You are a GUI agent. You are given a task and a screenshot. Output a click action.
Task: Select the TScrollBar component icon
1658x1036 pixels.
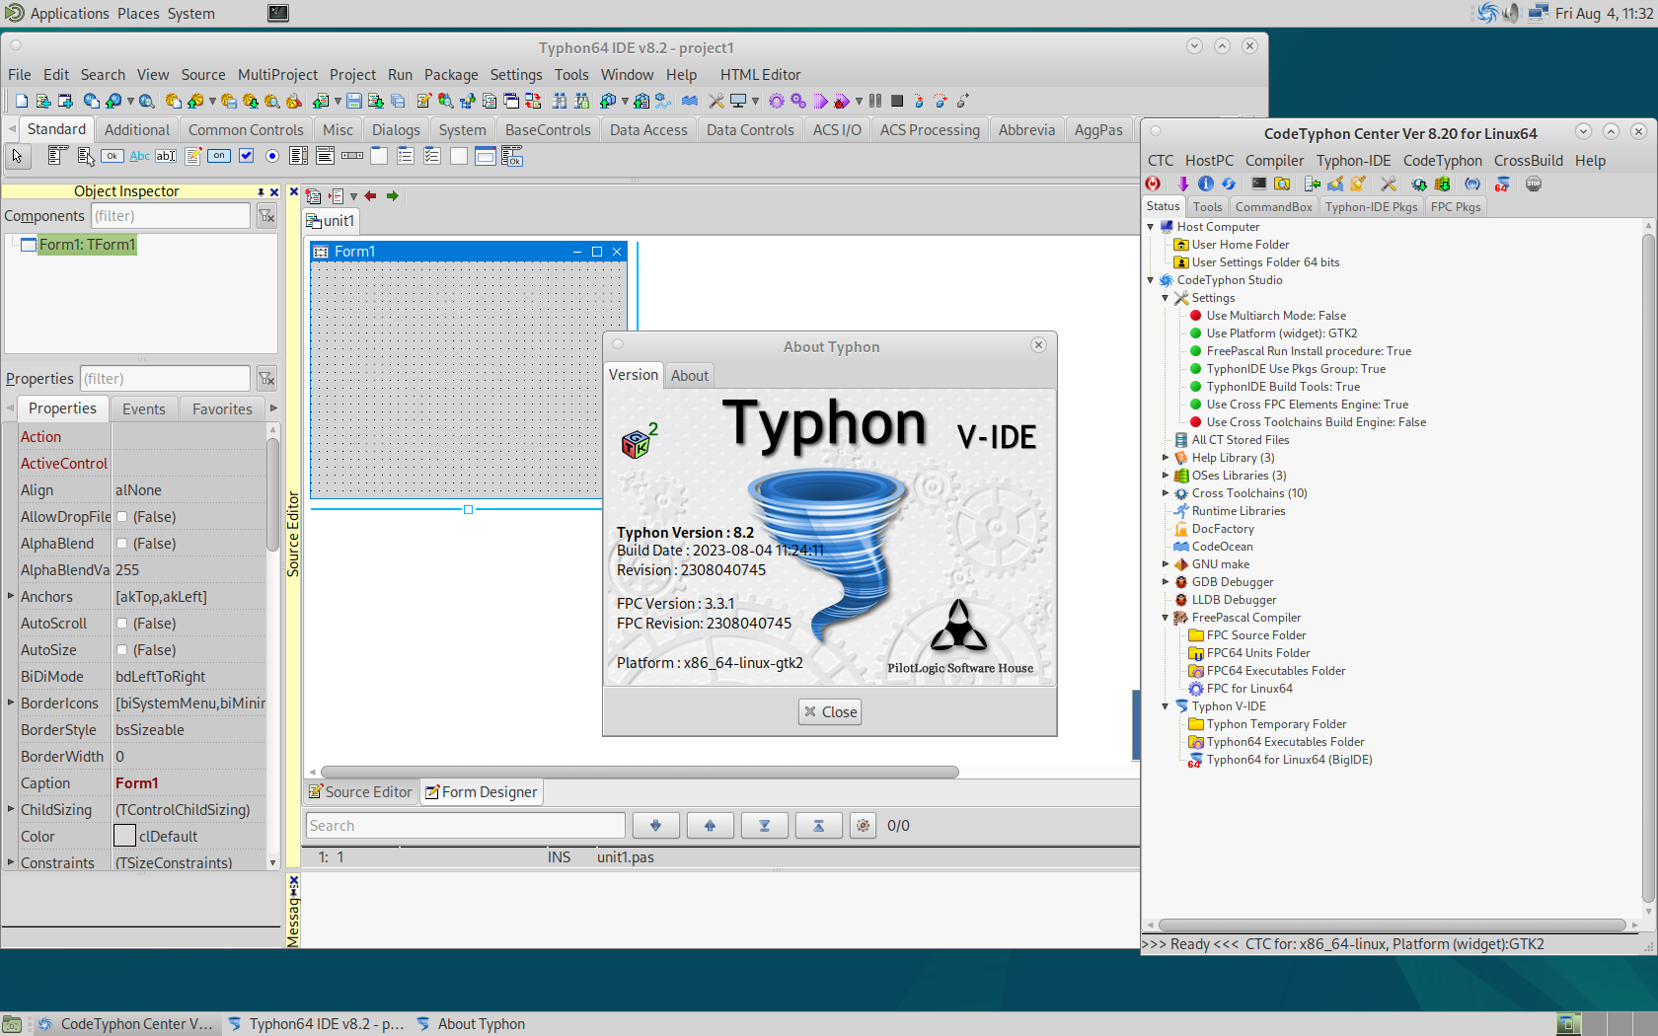pyautogui.click(x=352, y=156)
